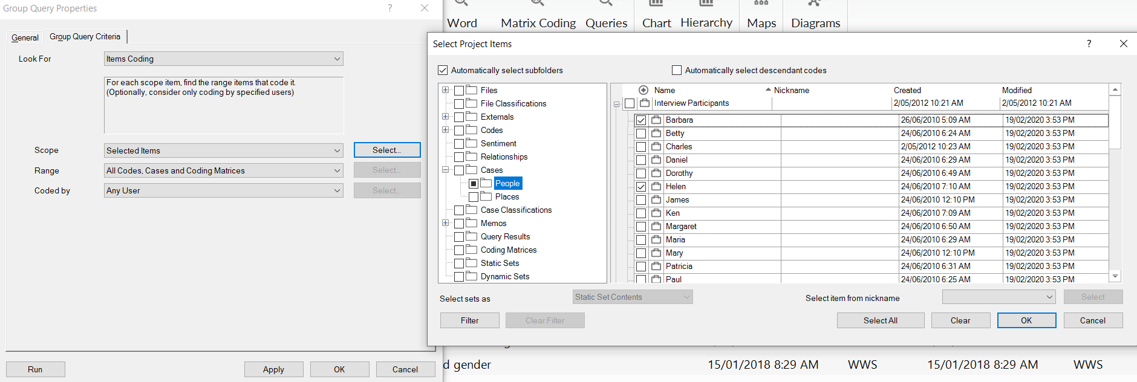Switch to Group Query Criteria tab
The width and height of the screenshot is (1137, 382).
point(85,36)
